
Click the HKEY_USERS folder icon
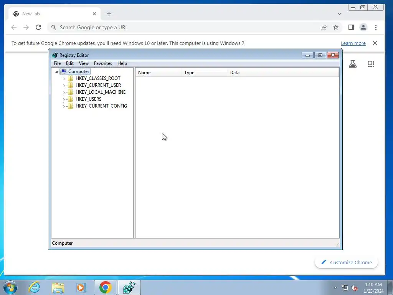click(x=71, y=99)
